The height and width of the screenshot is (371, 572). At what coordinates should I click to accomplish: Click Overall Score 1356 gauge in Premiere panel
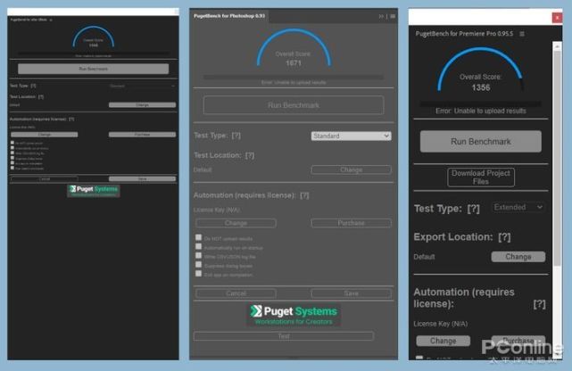pyautogui.click(x=481, y=70)
